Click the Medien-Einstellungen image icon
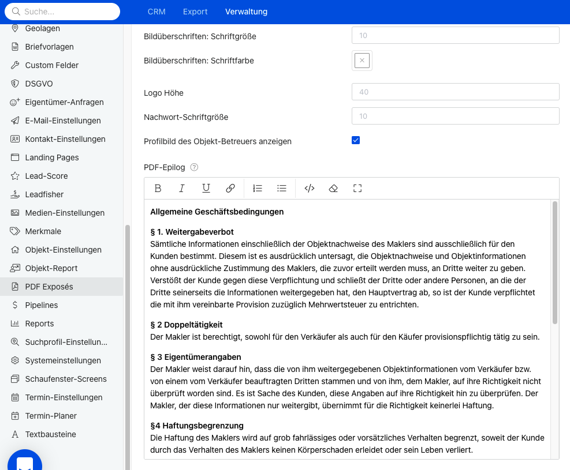 pos(15,213)
